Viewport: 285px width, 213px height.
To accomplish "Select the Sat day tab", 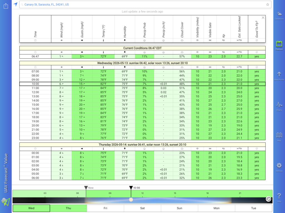I will [x=142, y=208].
